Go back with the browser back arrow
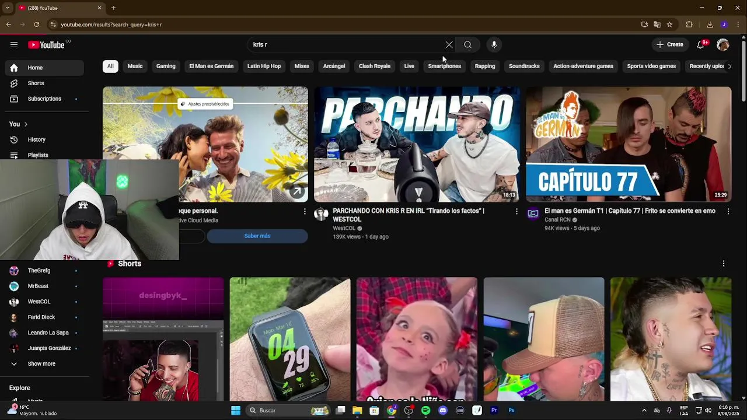 pos(8,24)
